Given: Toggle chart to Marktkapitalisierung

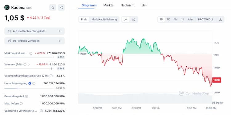Looking at the screenshot, I should (104, 20).
